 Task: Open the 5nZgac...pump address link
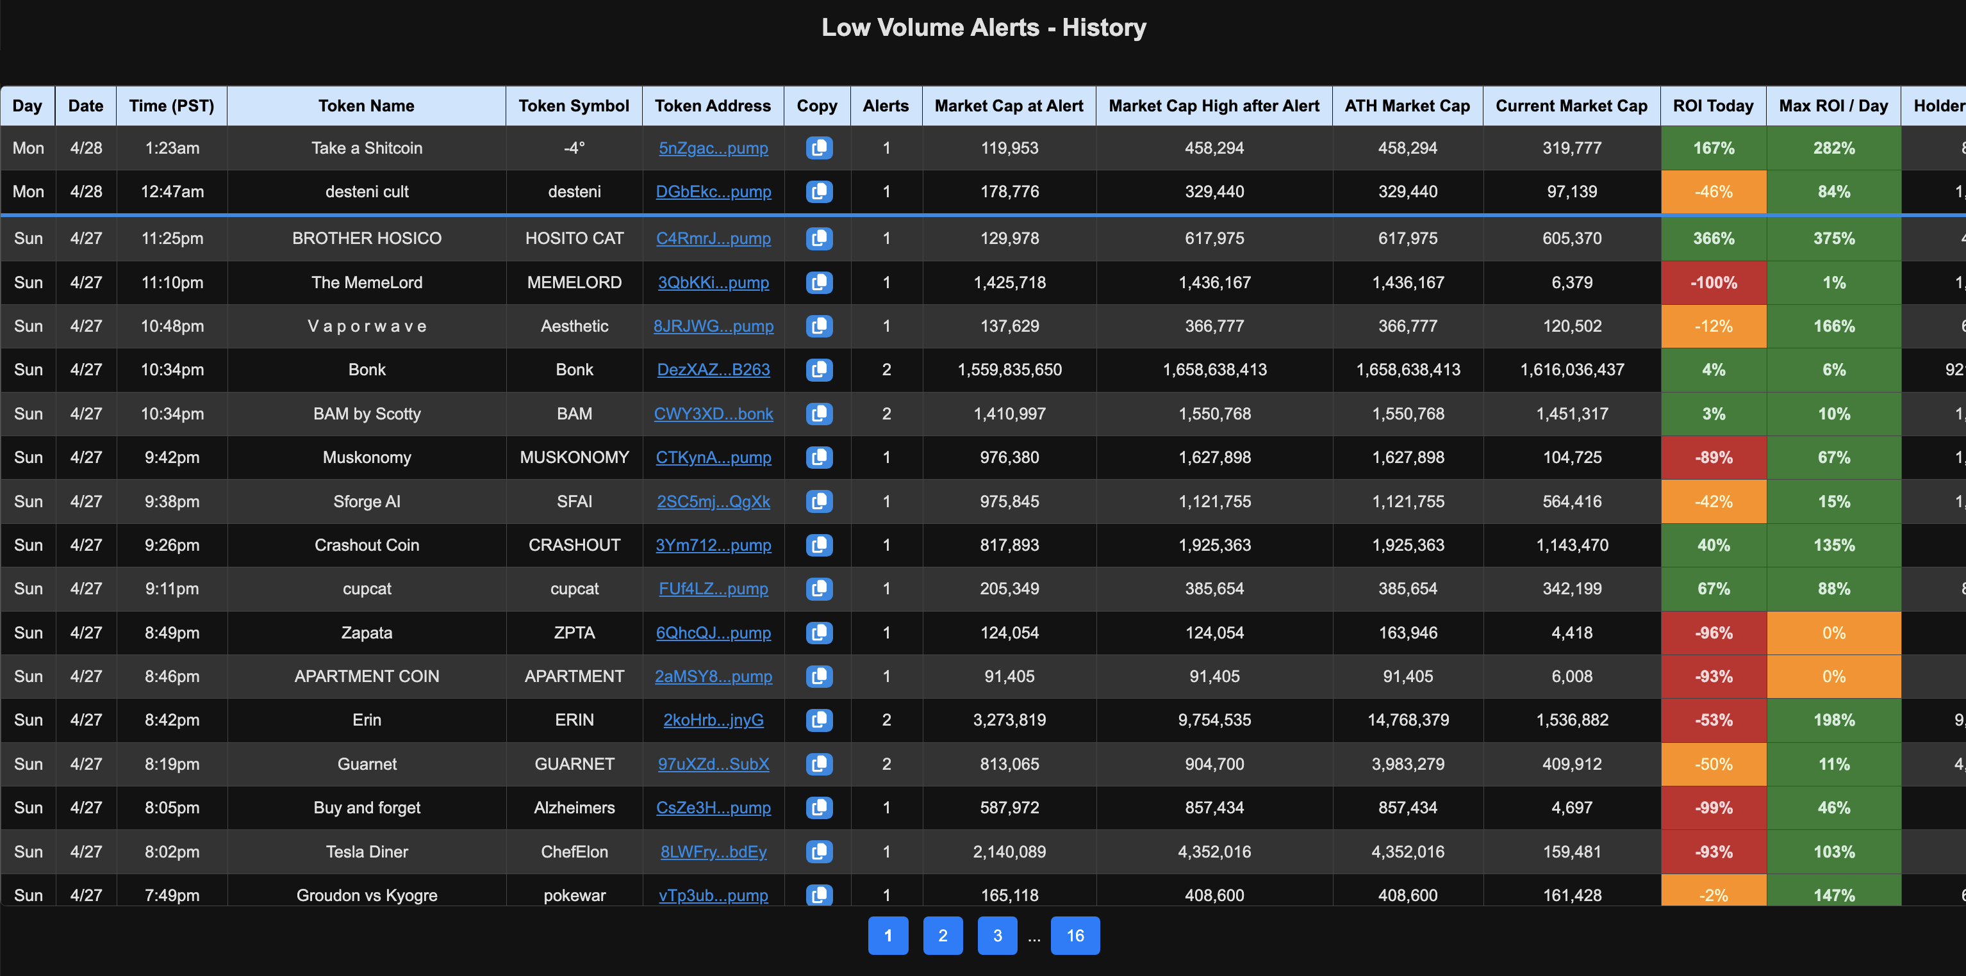713,148
